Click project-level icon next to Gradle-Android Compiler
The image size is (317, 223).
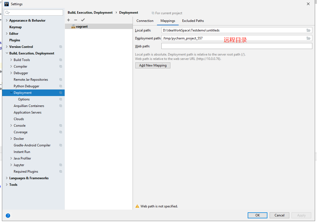click(61, 145)
